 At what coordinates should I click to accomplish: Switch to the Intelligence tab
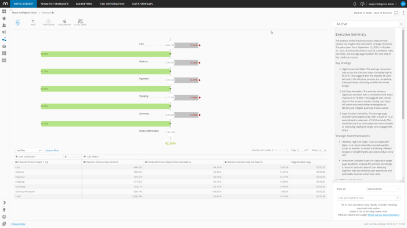(23, 4)
